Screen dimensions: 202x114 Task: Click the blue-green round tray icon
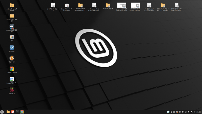(168, 112)
